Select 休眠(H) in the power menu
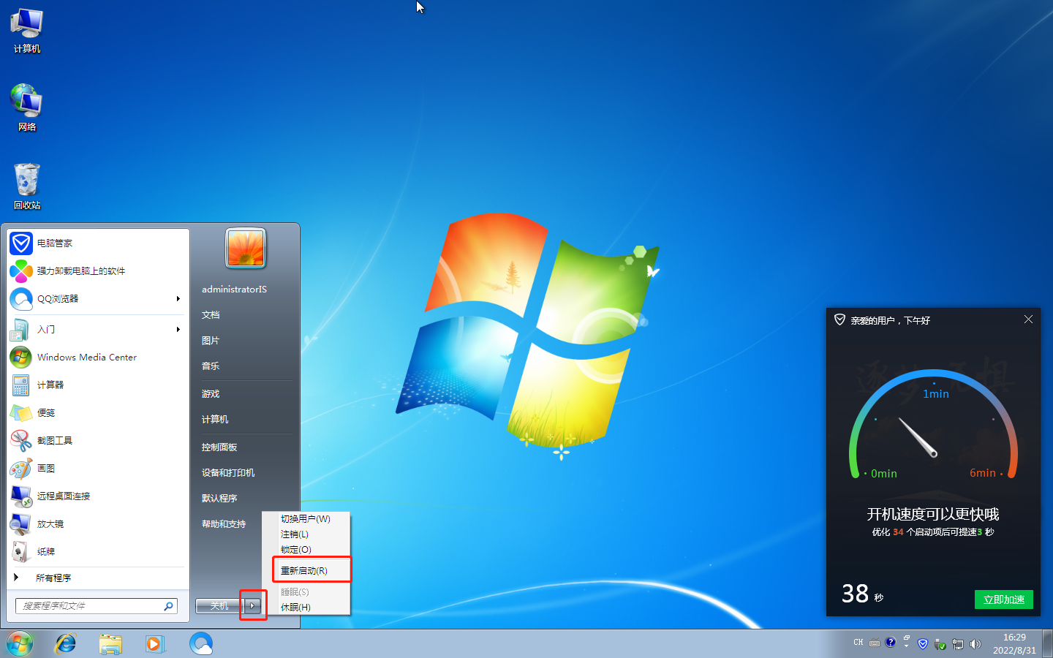The width and height of the screenshot is (1053, 658). pyautogui.click(x=306, y=608)
